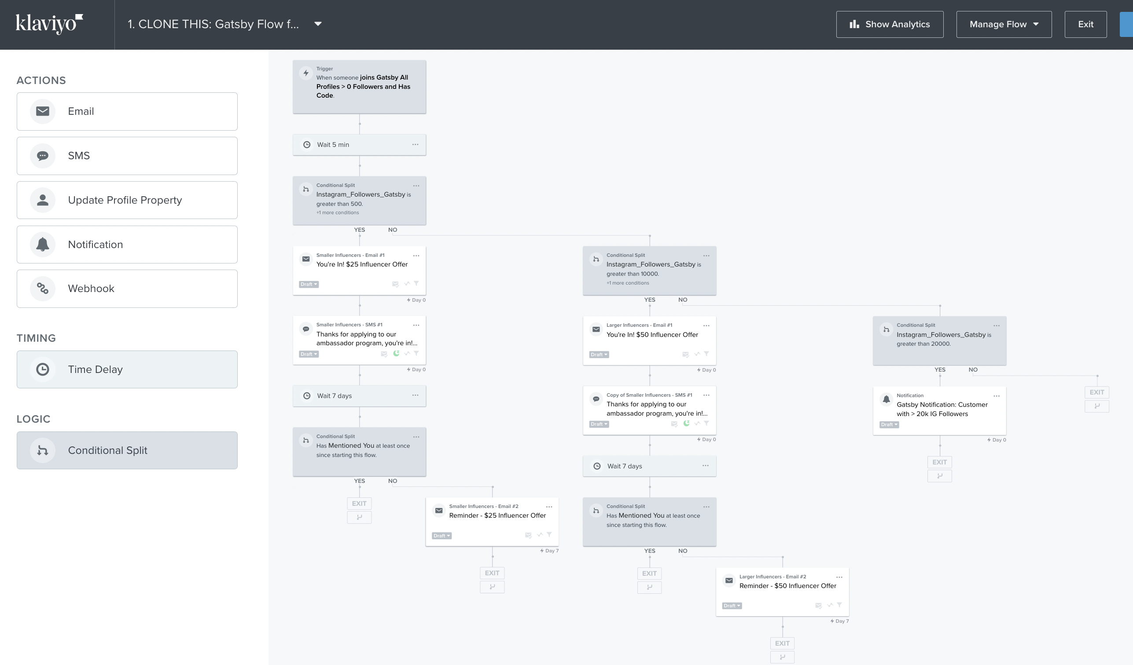The width and height of the screenshot is (1133, 665).
Task: Click the Conditional Split button label in sidebar
Action: coord(107,450)
